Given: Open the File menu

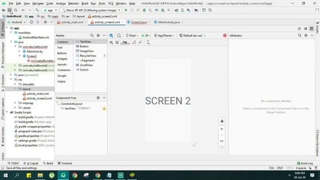Looking at the screenshot, I should pyautogui.click(x=11, y=3).
